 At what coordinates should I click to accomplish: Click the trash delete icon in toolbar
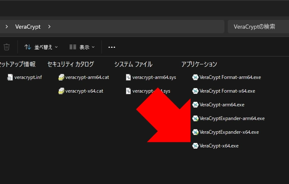pyautogui.click(x=7, y=47)
